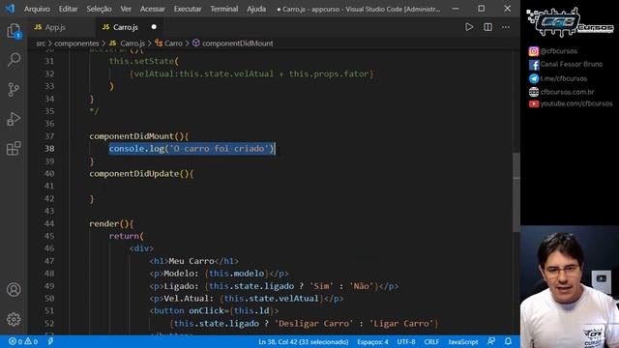Open the Explorer view in activity bar
This screenshot has height=348, width=619.
coord(14,31)
